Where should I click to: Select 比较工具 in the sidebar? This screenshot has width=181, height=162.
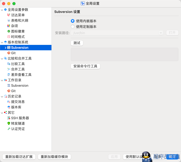pos(18,64)
